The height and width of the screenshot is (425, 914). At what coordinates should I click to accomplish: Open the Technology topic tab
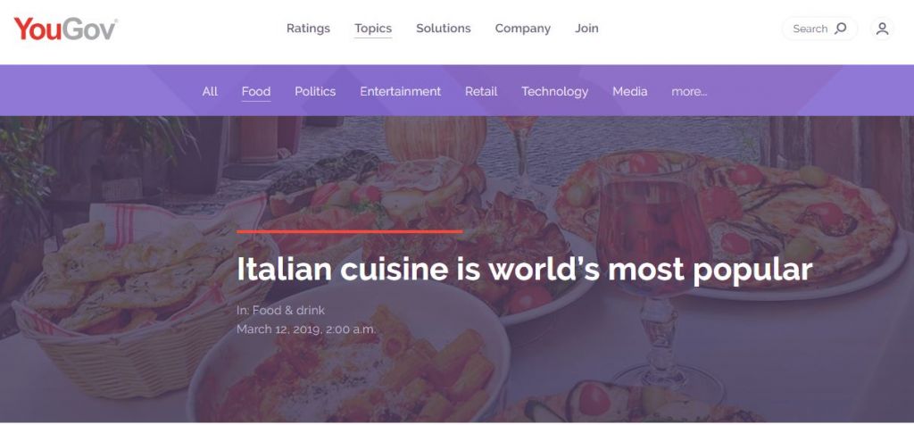click(554, 92)
